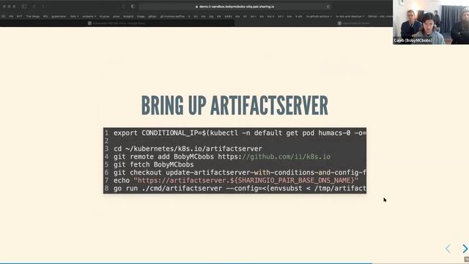Click the slide progress bar at bottom
Viewport: 469px width, 264px height.
click(234, 263)
